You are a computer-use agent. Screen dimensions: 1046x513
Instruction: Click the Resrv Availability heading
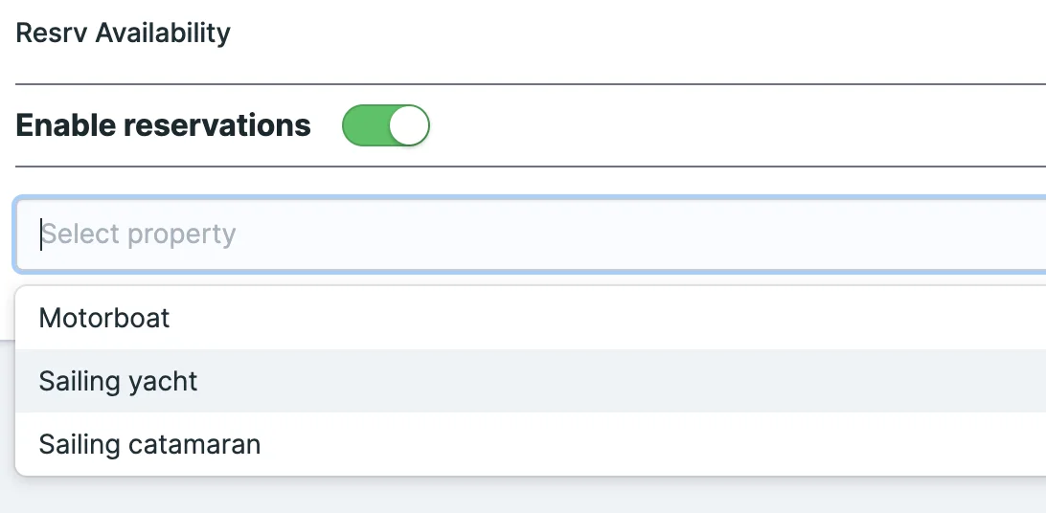[124, 33]
